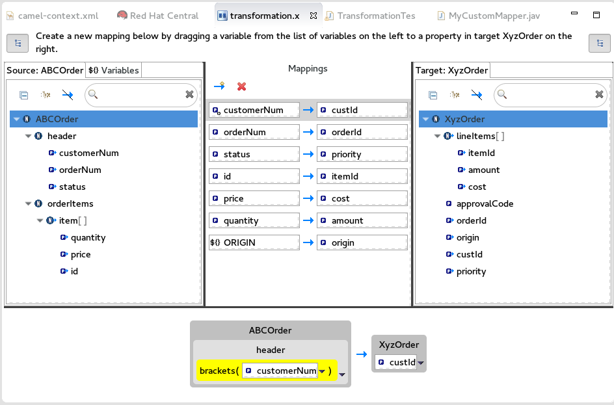
Task: Clear the Source panel search field
Action: point(189,95)
